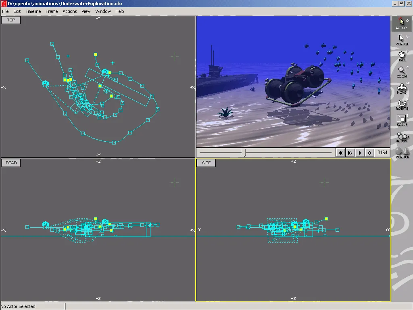Skip forward with the double-arrow button
The height and width of the screenshot is (310, 413).
tap(369, 153)
